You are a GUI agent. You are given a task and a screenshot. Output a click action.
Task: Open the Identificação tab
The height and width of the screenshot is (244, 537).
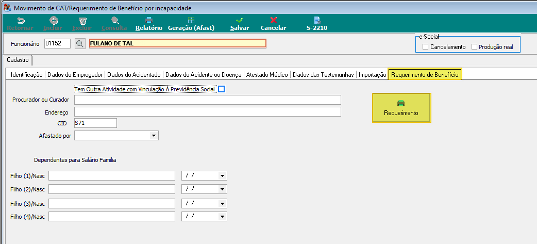tap(27, 74)
